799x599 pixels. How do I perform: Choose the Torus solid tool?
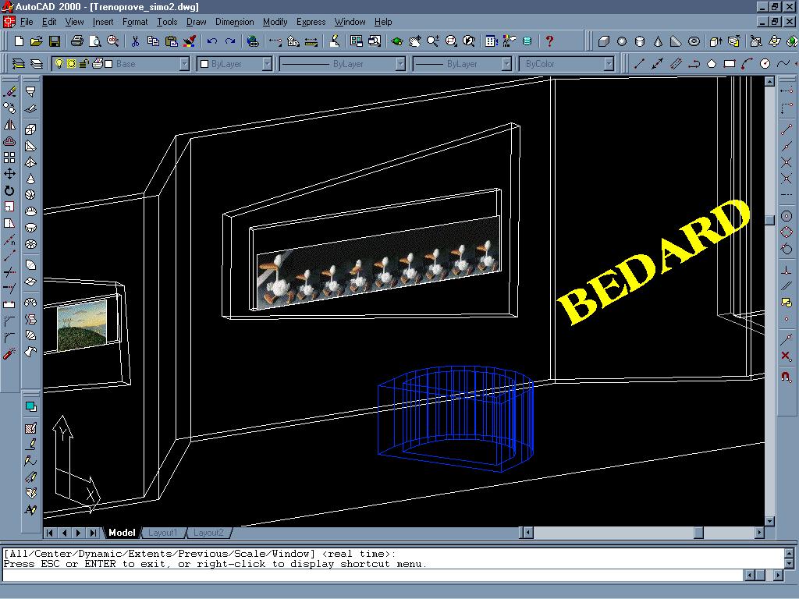[694, 41]
